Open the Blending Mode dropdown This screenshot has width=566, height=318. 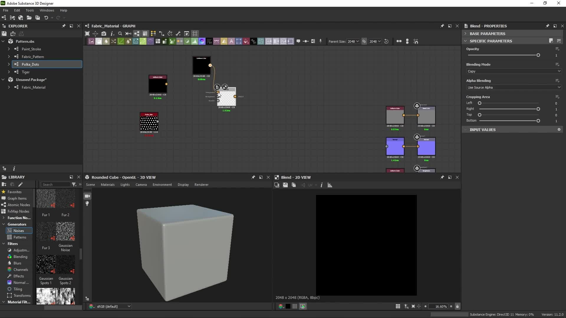[514, 71]
